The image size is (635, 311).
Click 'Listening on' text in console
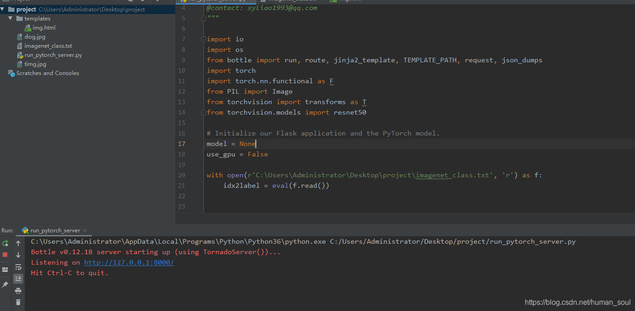coord(56,262)
